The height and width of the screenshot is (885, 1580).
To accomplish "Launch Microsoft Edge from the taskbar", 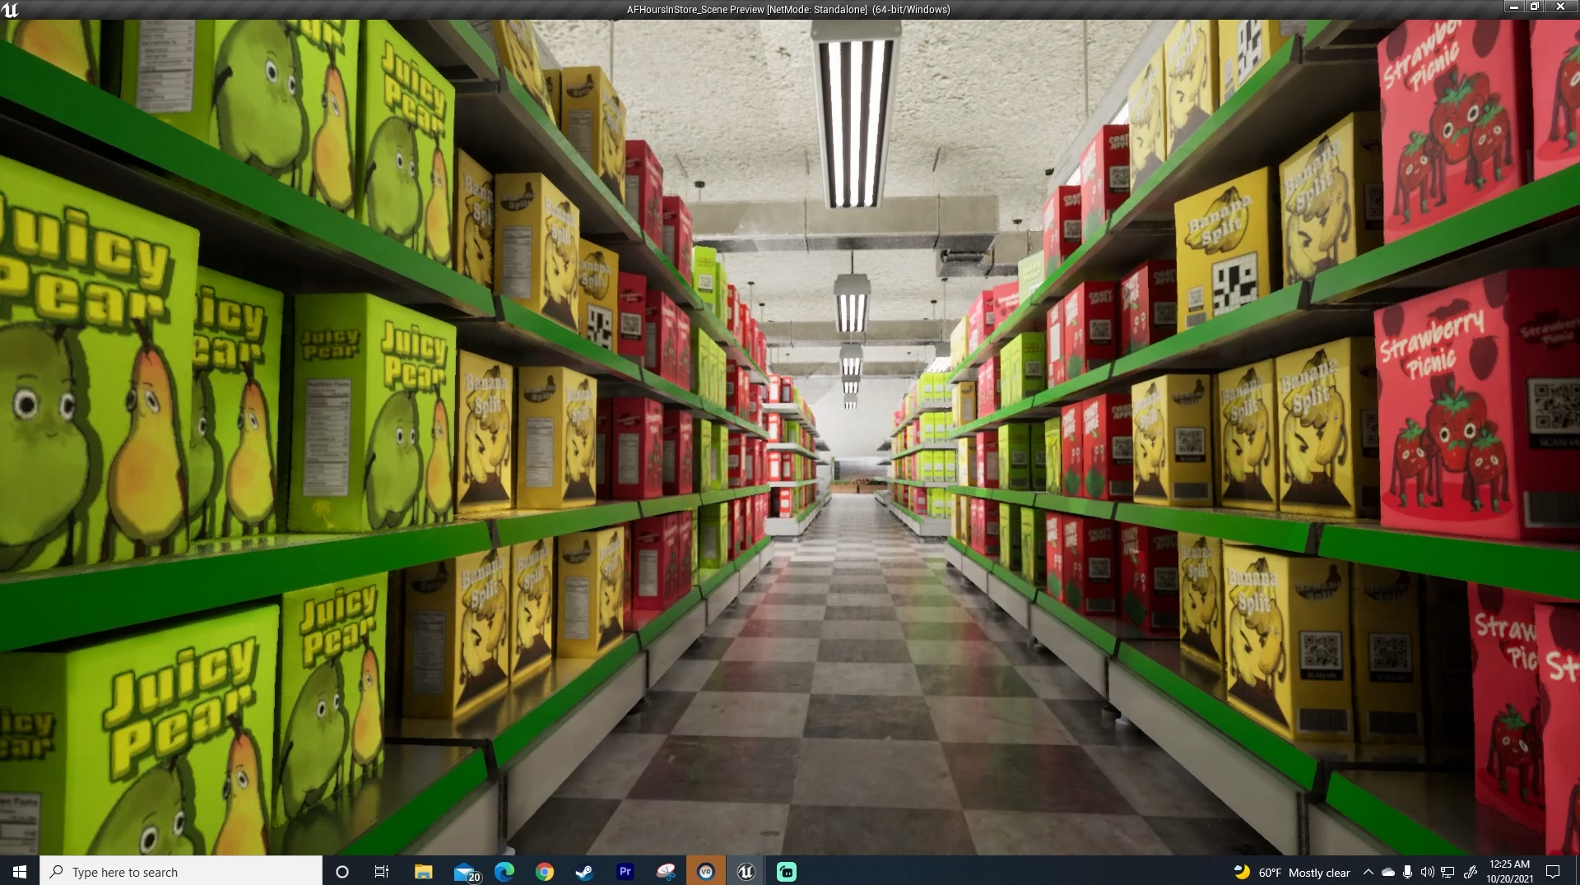I will click(x=504, y=872).
